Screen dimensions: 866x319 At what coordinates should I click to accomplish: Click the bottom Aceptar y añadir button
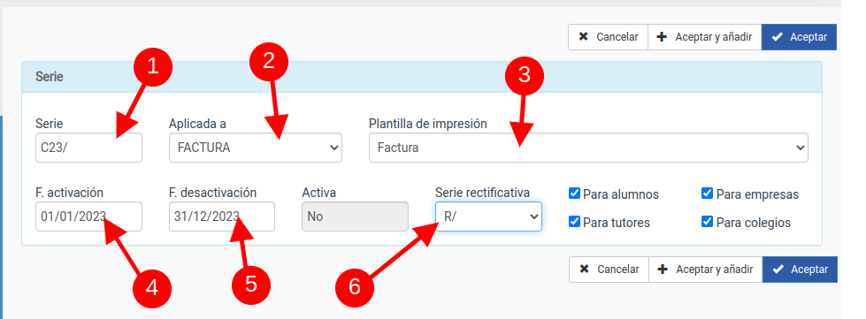coord(706,270)
